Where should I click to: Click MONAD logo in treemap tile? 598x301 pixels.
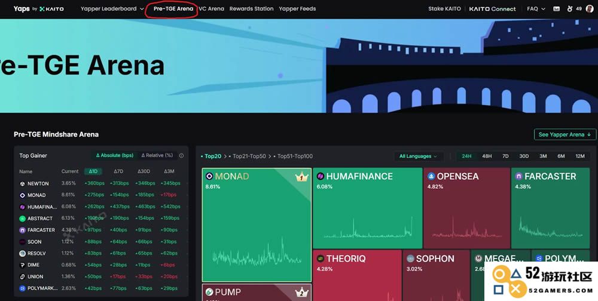(209, 176)
